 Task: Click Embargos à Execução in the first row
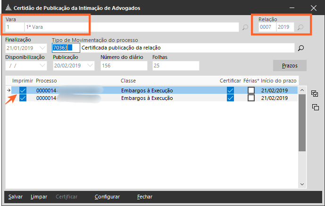147,91
